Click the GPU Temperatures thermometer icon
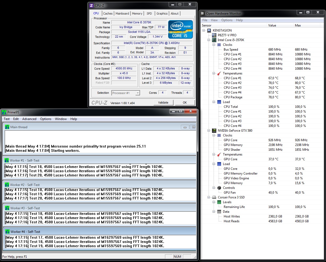 (x=219, y=154)
